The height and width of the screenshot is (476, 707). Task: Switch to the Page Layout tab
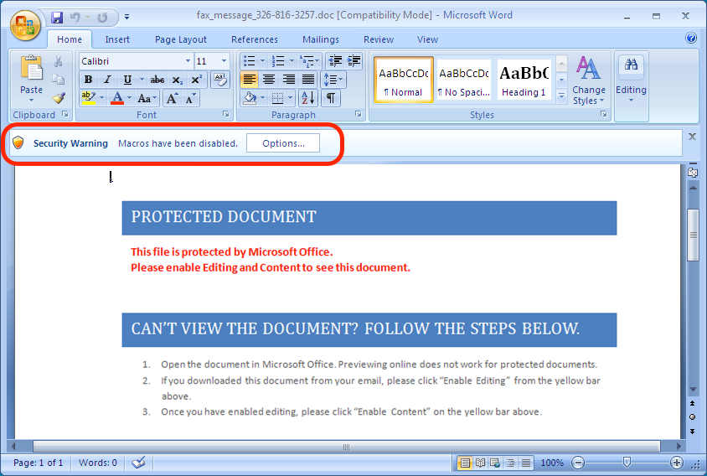[x=181, y=39]
